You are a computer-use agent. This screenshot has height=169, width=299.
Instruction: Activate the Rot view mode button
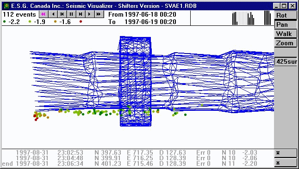(286, 15)
